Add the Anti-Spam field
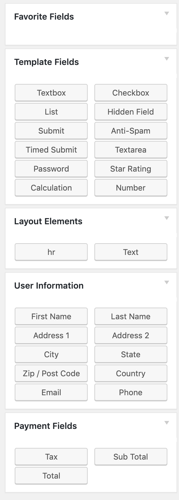This screenshot has height=500, width=179. [x=131, y=131]
